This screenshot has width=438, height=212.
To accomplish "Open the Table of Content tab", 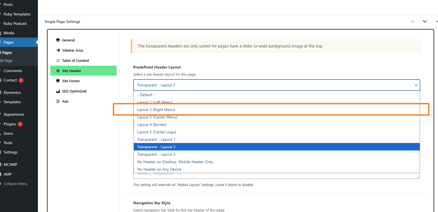I will 84,60.
